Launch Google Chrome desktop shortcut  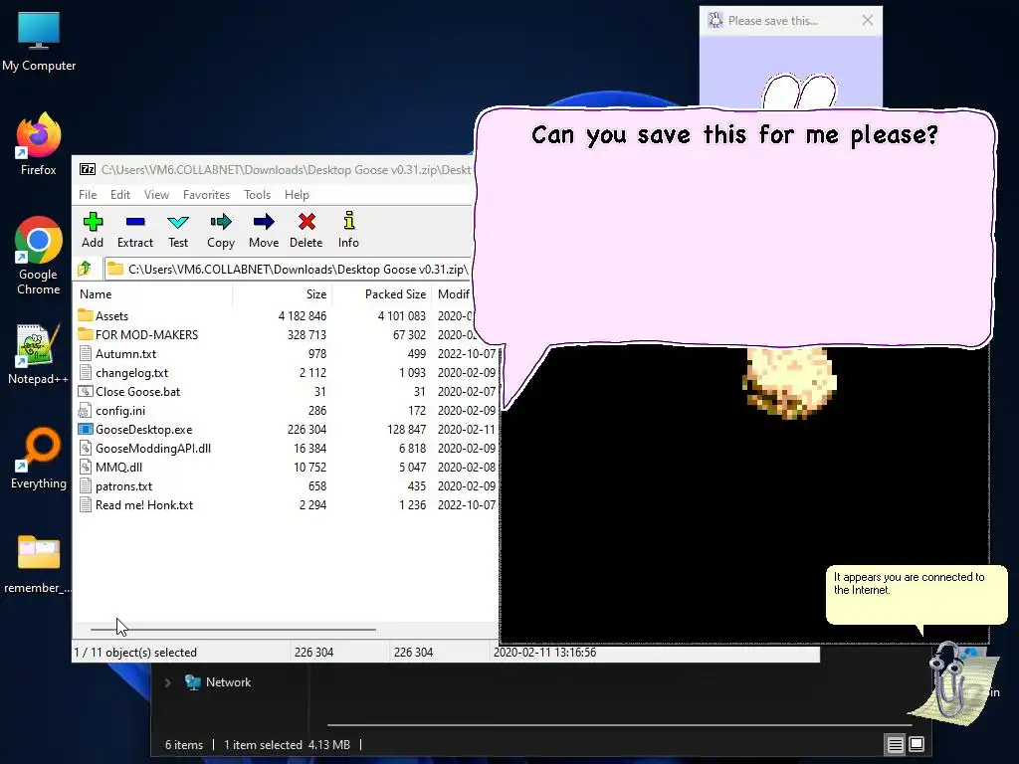click(39, 256)
